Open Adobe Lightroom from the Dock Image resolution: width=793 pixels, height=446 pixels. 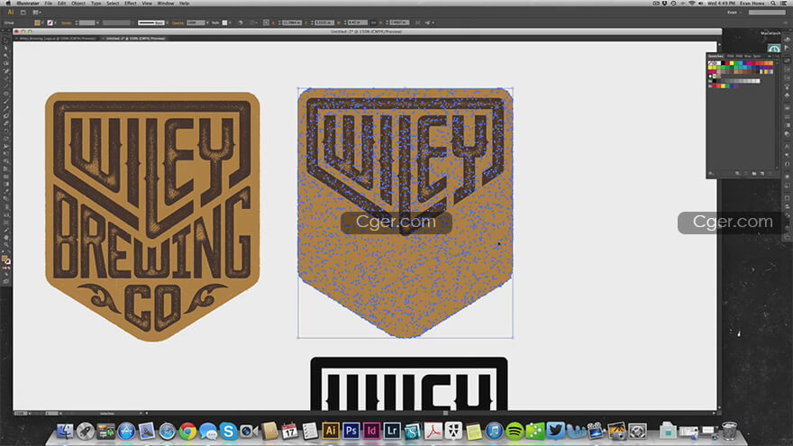[392, 431]
